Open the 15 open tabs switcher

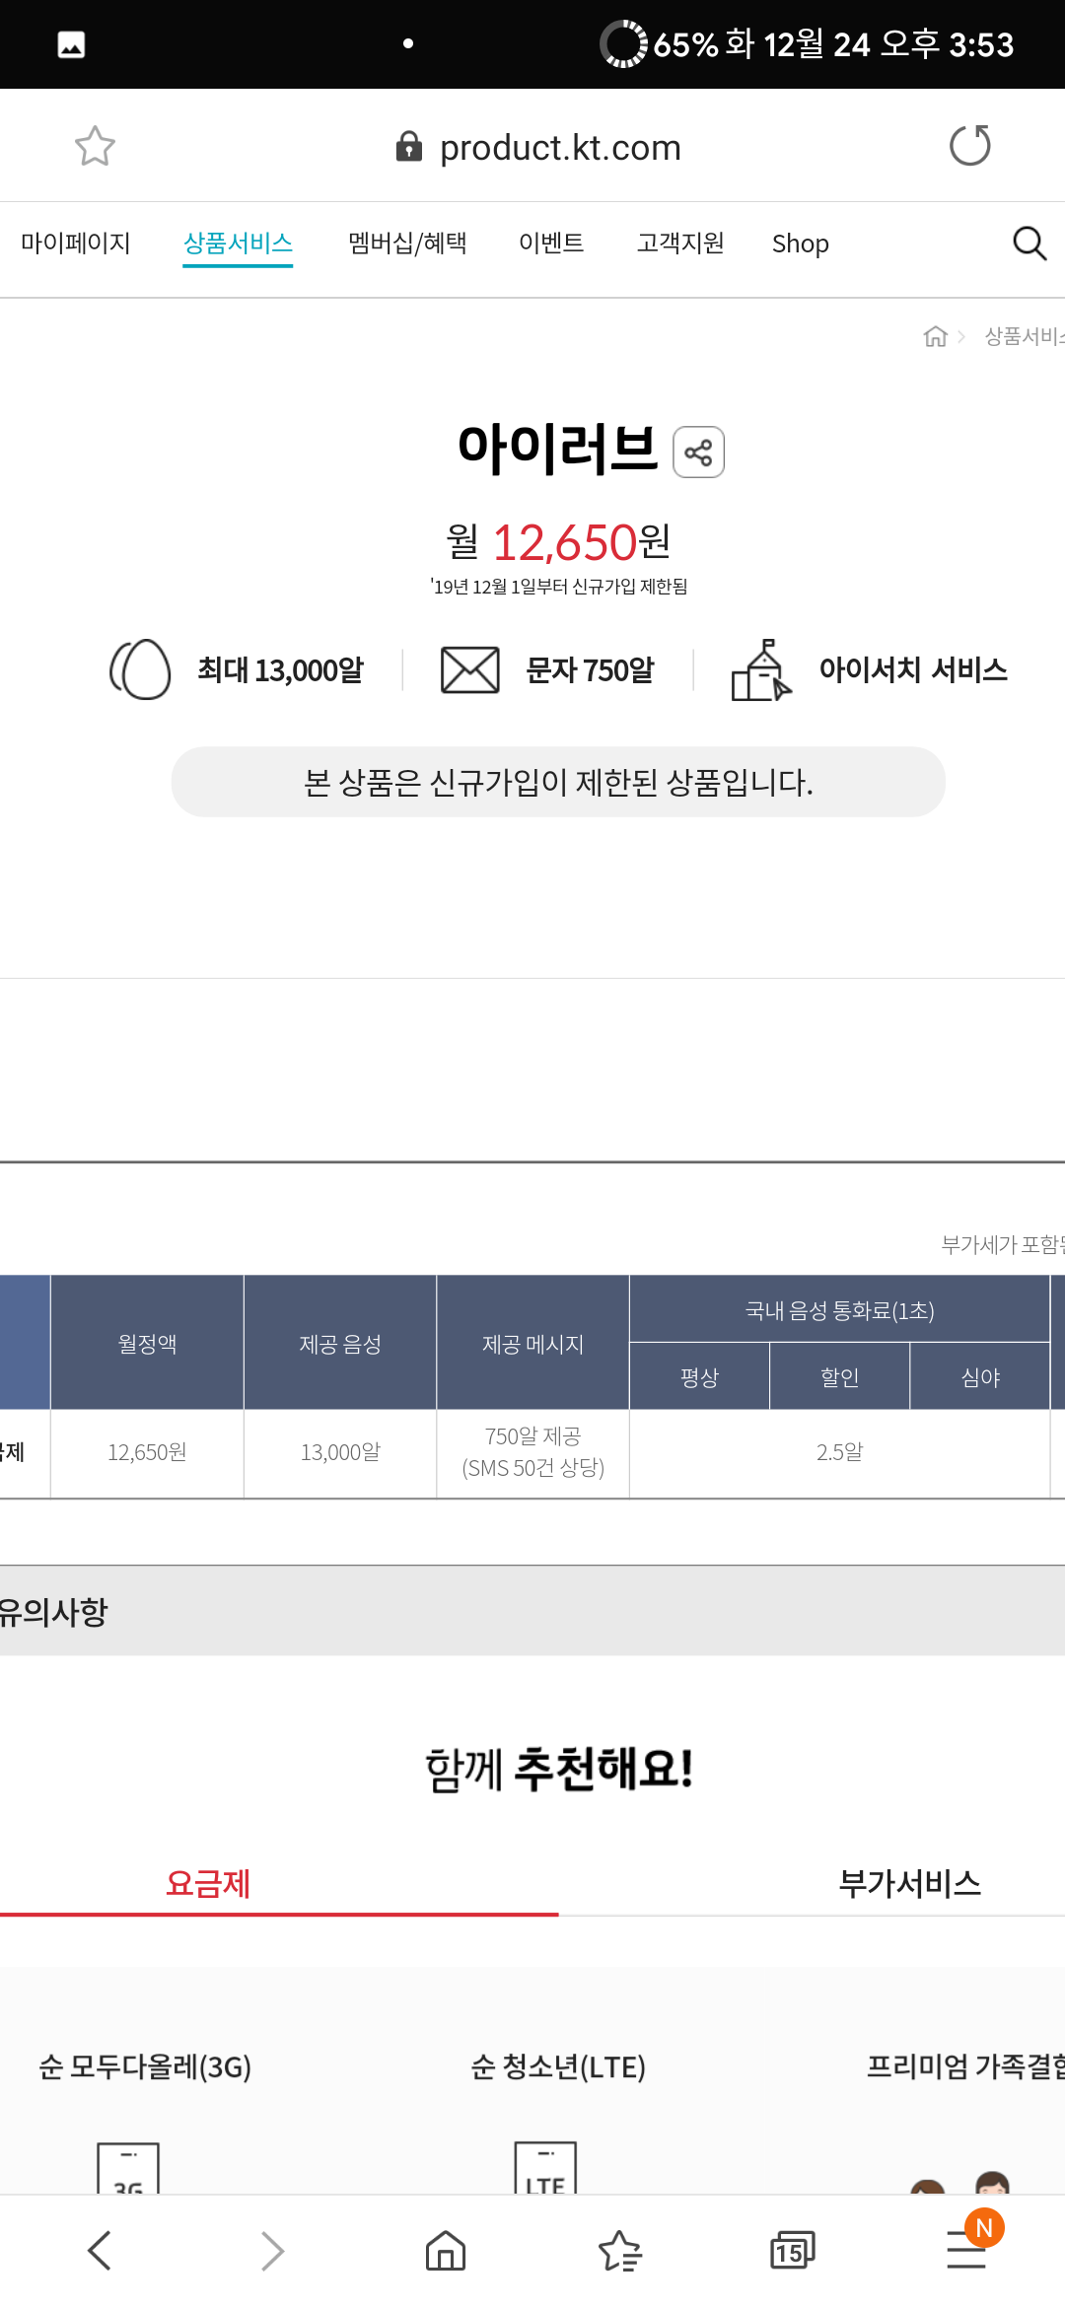[792, 2251]
